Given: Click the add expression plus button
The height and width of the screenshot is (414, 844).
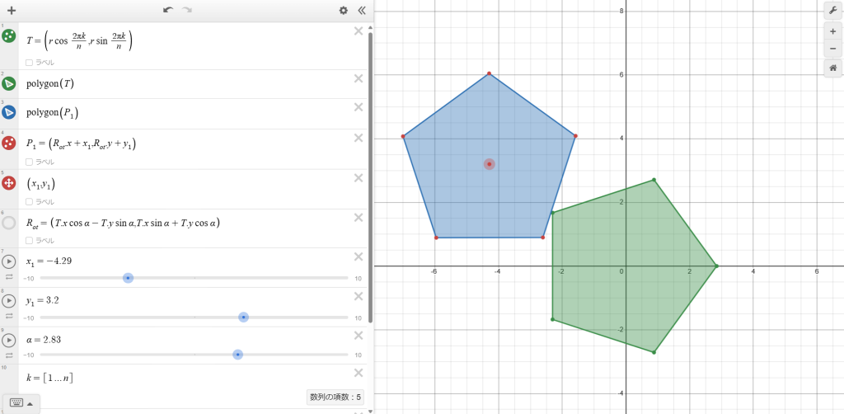Looking at the screenshot, I should (x=12, y=11).
